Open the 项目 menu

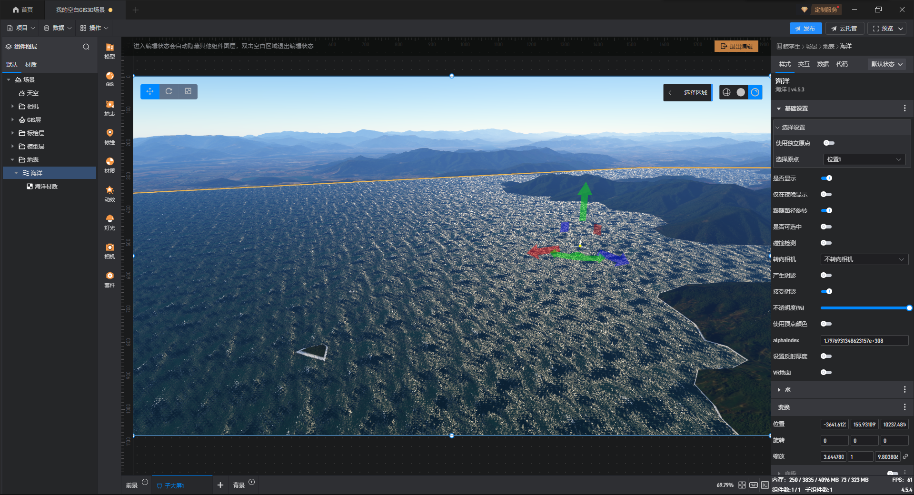tap(21, 28)
